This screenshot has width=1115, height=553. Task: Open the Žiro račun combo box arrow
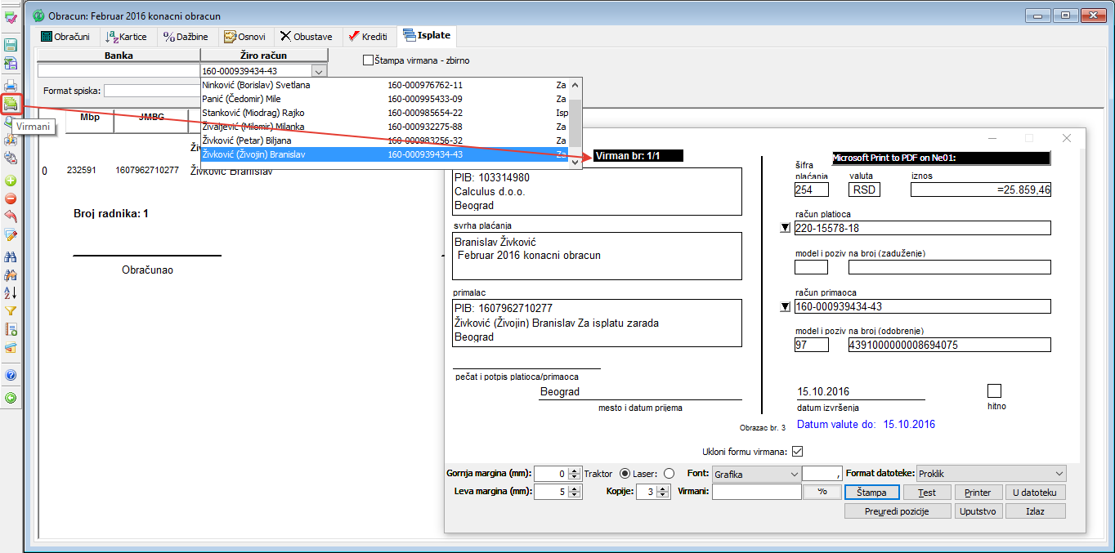(x=319, y=71)
